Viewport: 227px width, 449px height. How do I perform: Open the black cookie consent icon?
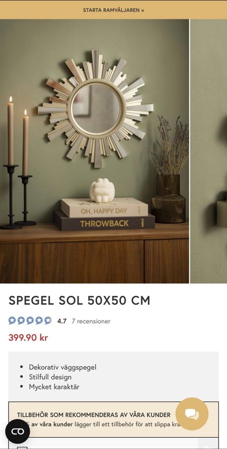[x=17, y=431]
